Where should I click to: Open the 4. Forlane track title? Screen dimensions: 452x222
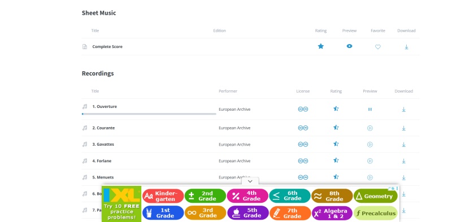(x=102, y=161)
